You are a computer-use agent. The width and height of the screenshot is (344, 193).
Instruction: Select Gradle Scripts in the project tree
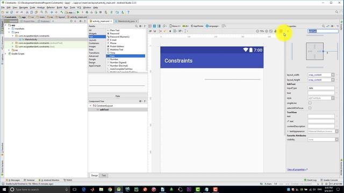pyautogui.click(x=18, y=54)
